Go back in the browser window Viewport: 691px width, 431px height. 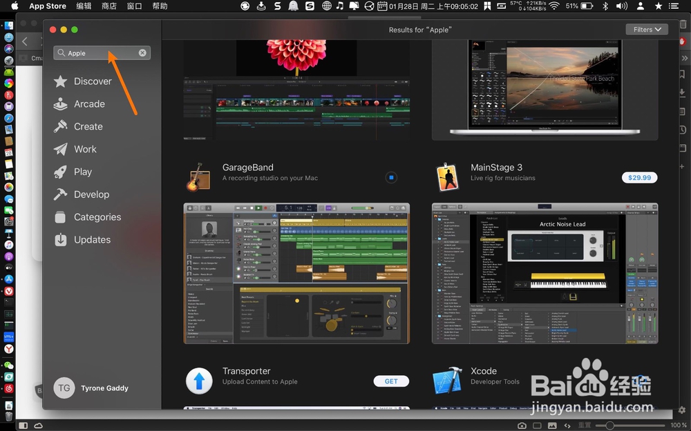(x=25, y=42)
